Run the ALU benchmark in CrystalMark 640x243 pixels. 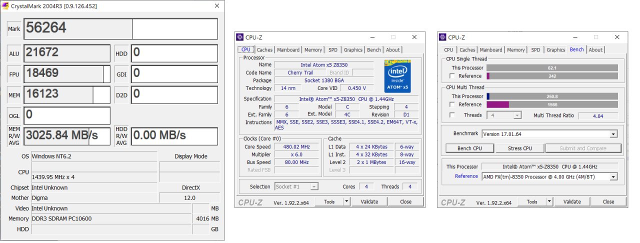point(14,53)
